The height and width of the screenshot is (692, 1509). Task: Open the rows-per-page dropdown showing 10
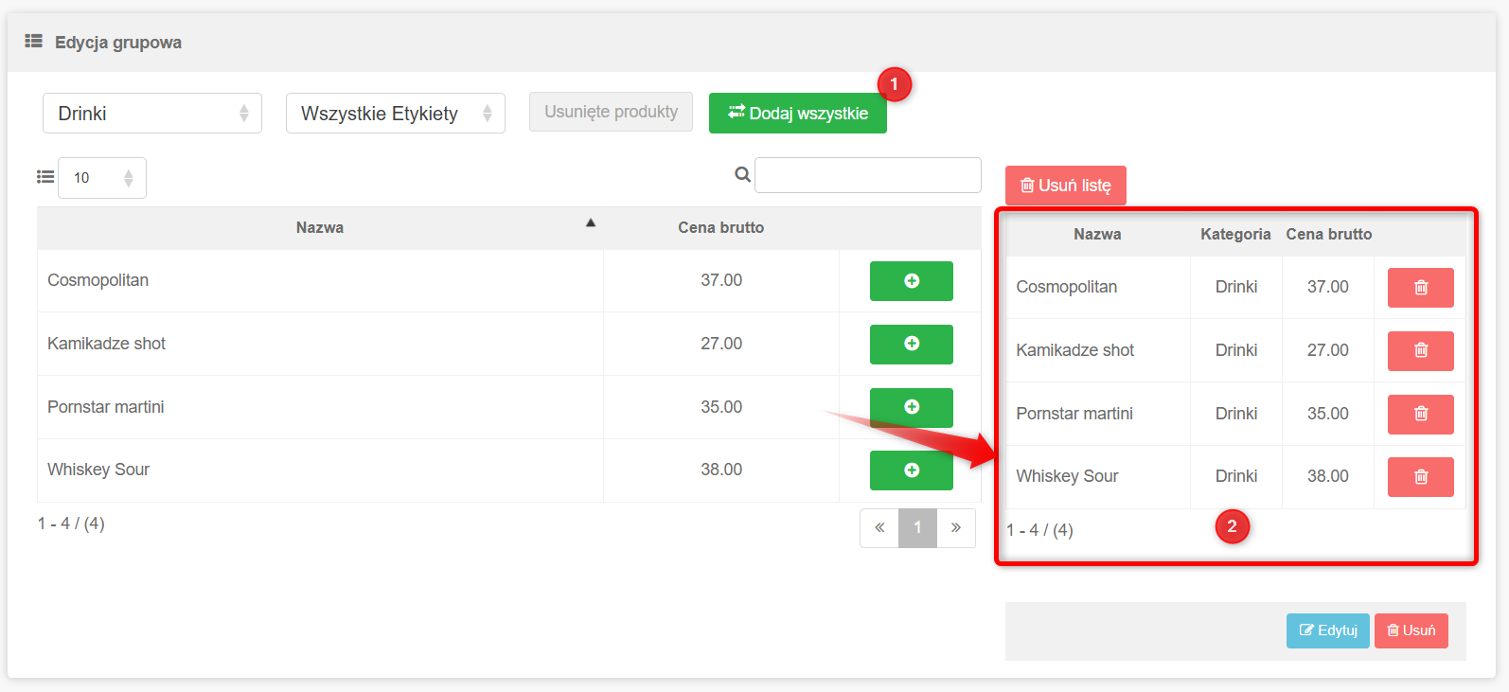[x=102, y=178]
